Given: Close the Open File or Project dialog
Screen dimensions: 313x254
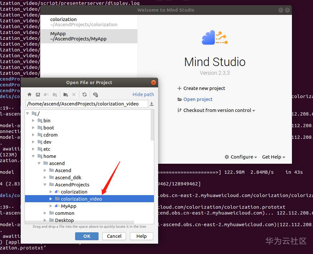Looking at the screenshot, I should click(x=154, y=82).
